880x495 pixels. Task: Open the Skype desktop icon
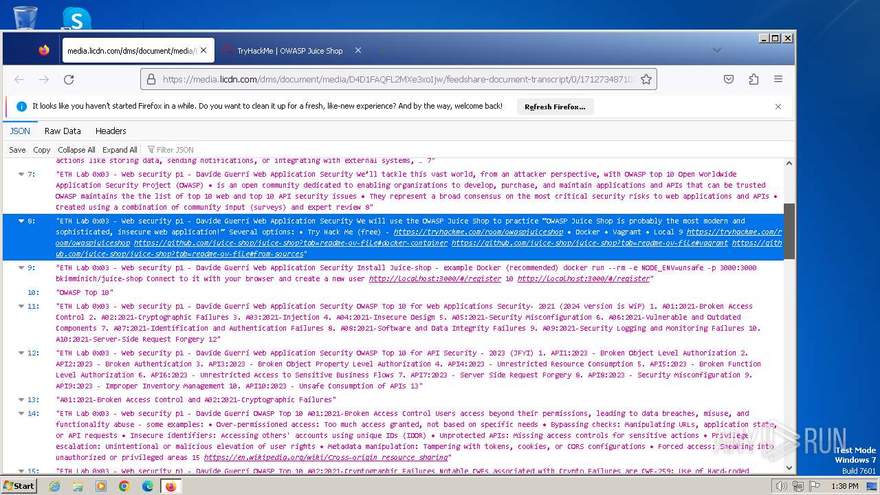tap(76, 18)
